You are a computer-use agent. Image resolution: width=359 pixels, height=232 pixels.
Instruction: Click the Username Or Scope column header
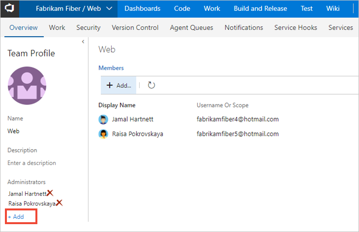[223, 105]
